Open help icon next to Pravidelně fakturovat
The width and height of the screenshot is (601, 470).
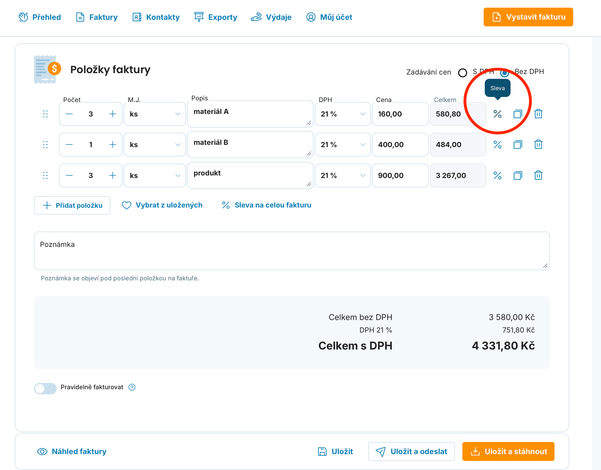(x=132, y=387)
